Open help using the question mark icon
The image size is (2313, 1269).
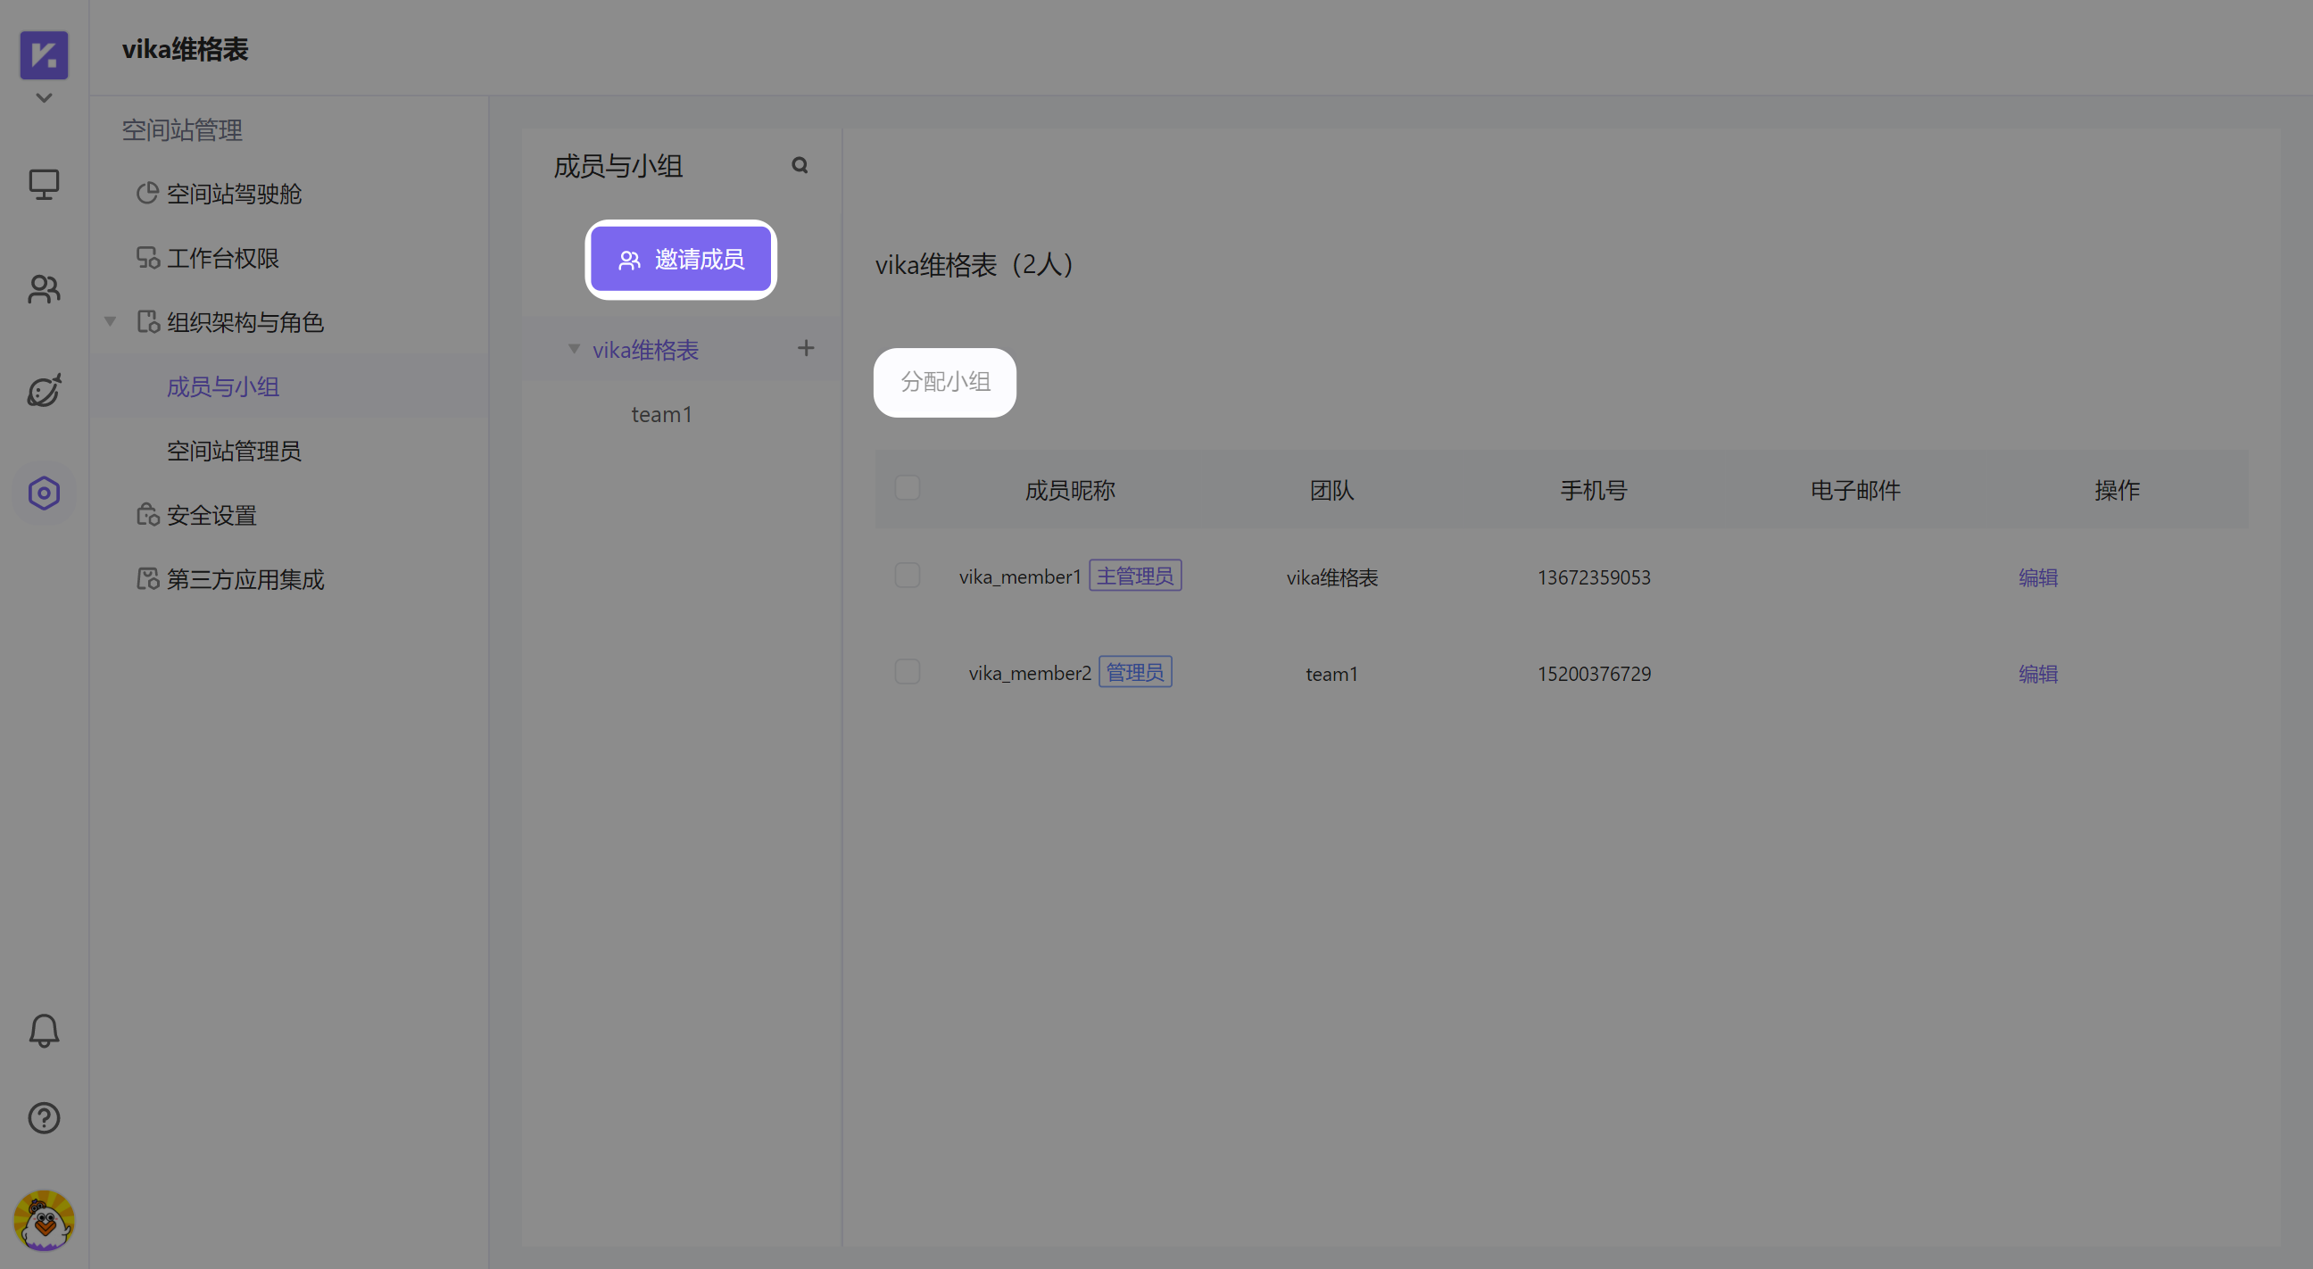pyautogui.click(x=43, y=1117)
